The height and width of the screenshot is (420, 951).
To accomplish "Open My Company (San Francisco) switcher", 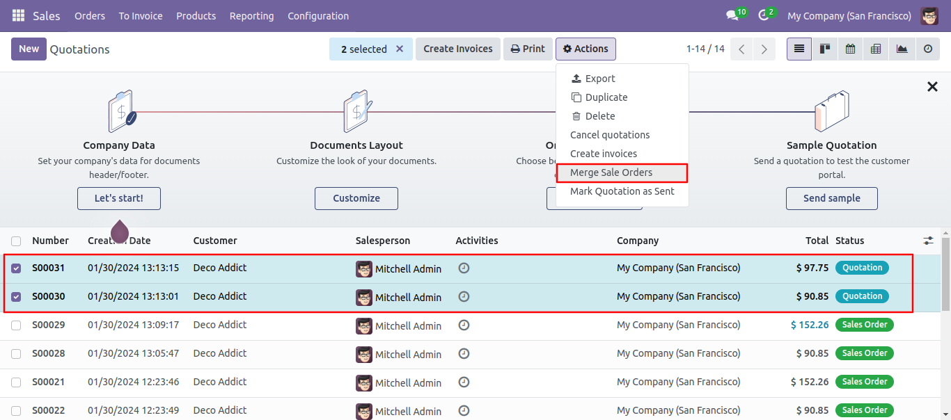I will pos(849,15).
